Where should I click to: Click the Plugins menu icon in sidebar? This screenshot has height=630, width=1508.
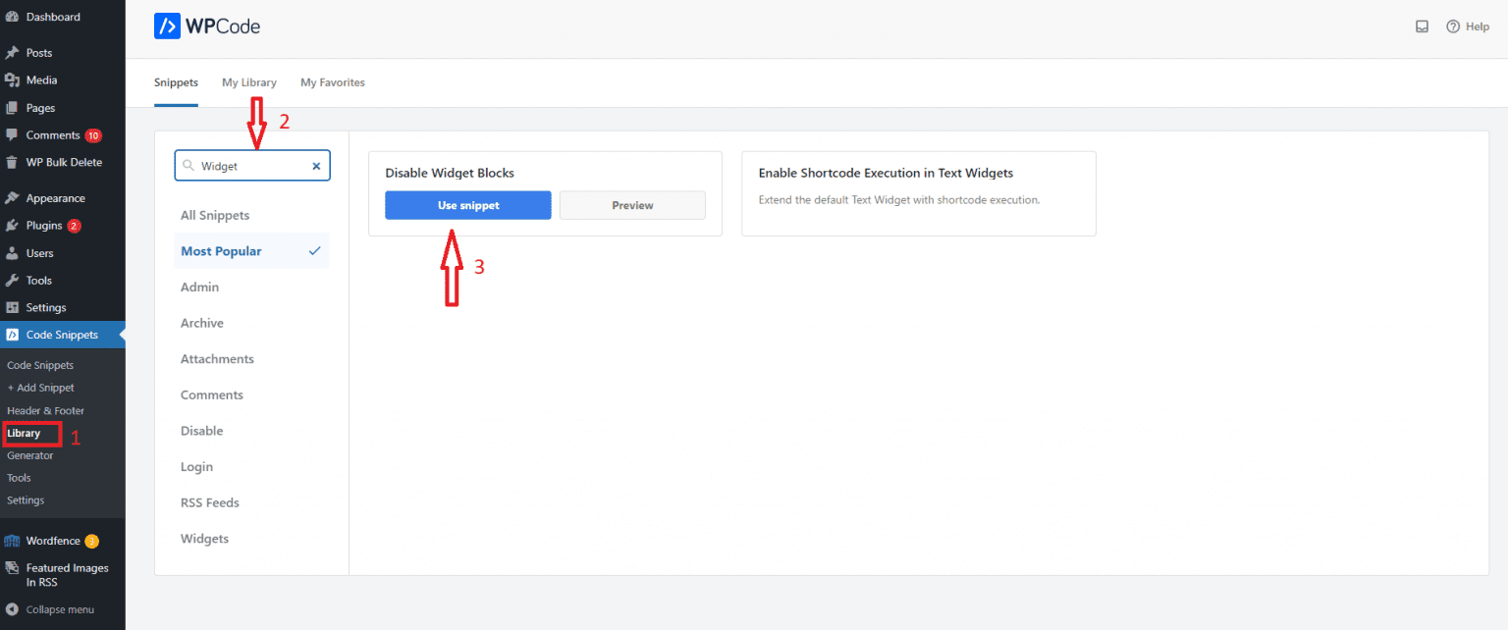click(12, 226)
